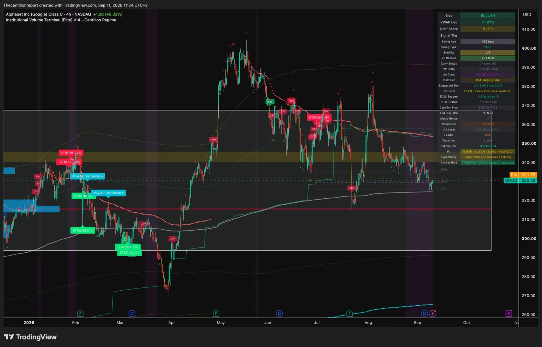
Task: Click the Conf Score value 5 (1F)
Action: [x=488, y=29]
